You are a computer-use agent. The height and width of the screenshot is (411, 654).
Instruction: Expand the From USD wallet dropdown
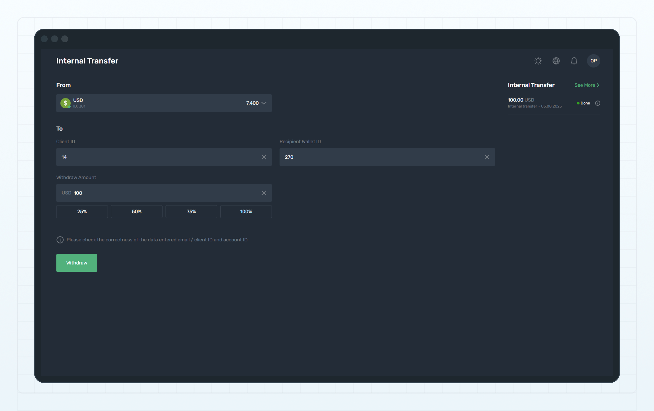click(x=163, y=103)
